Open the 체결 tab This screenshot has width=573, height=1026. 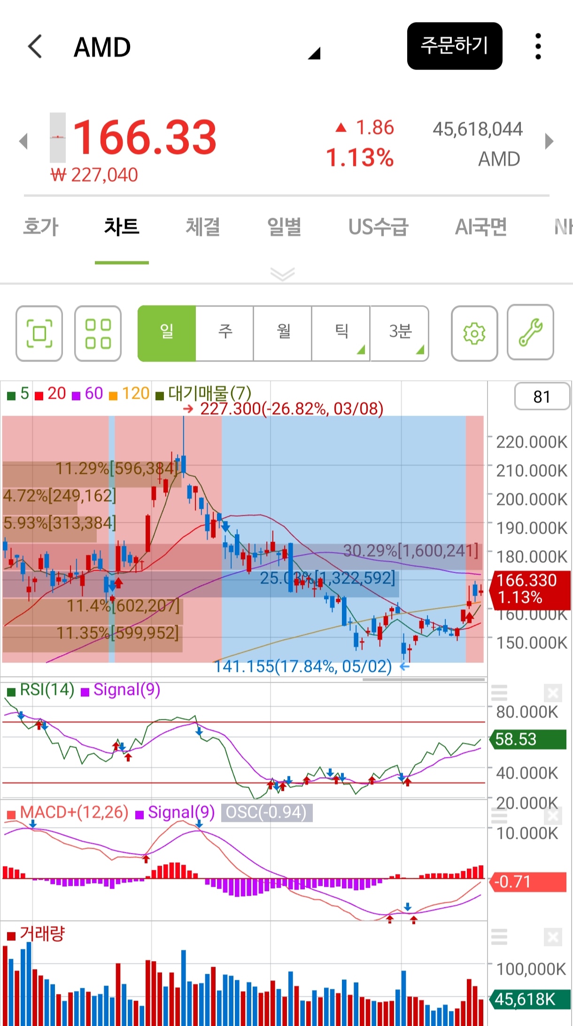[x=203, y=227]
